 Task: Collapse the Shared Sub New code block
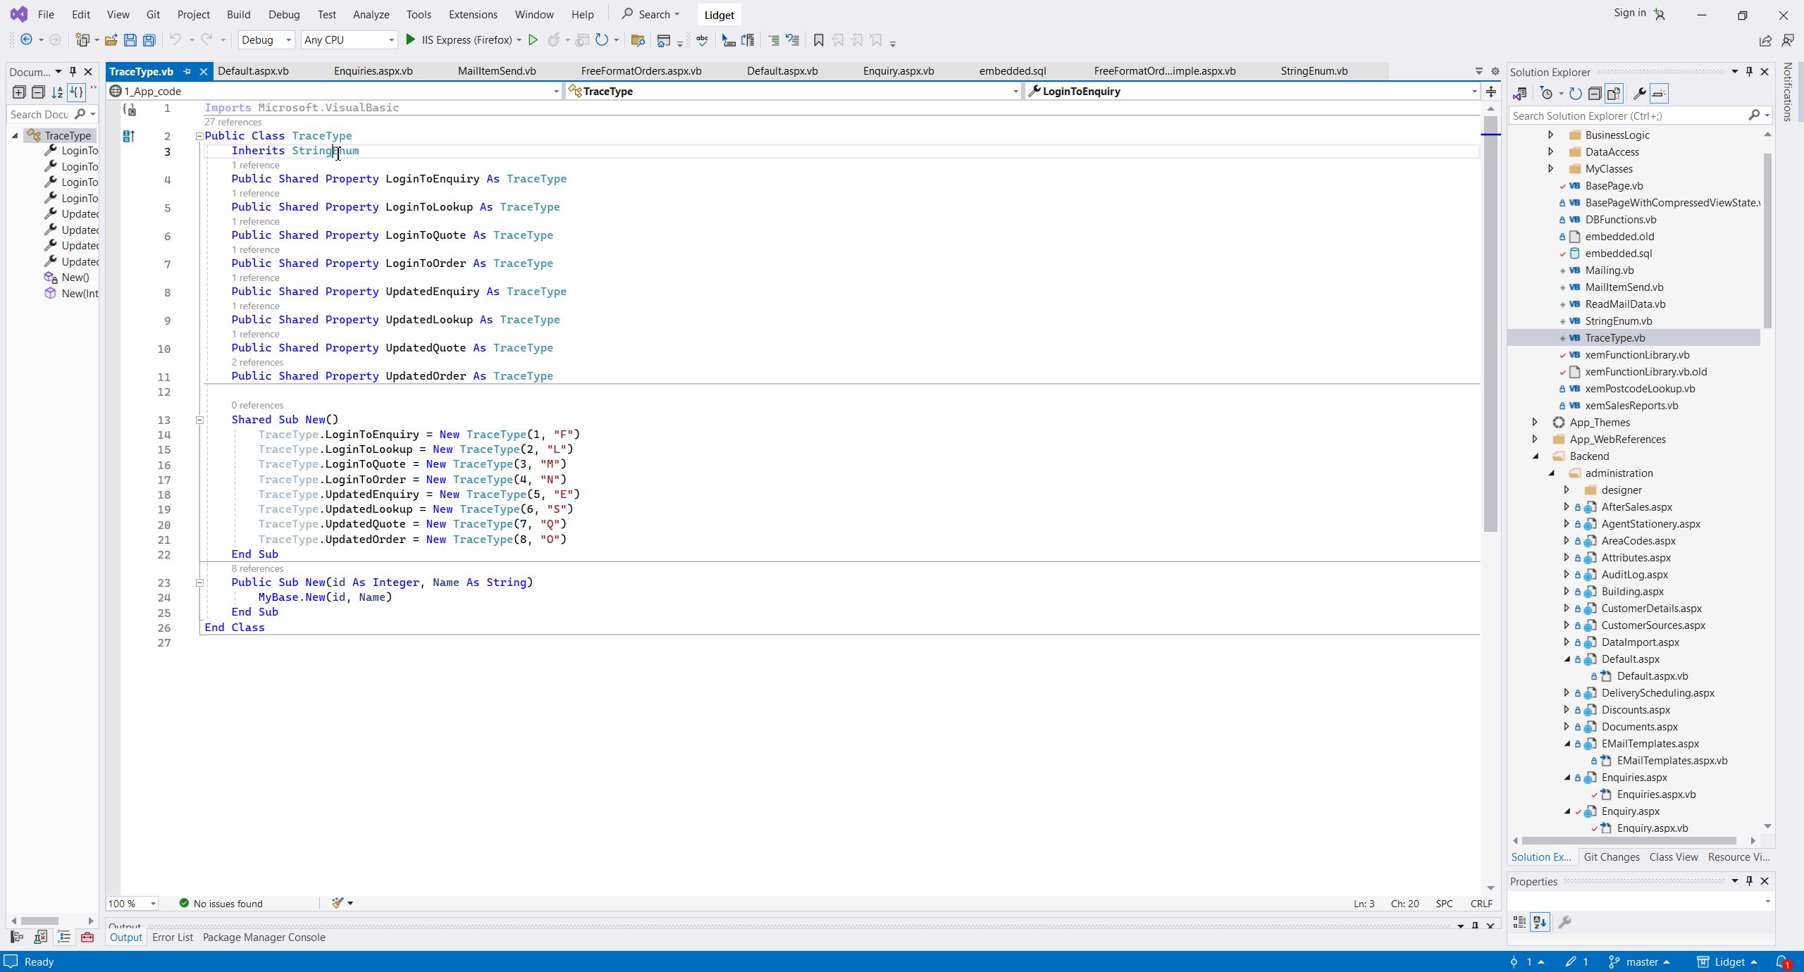(x=199, y=420)
